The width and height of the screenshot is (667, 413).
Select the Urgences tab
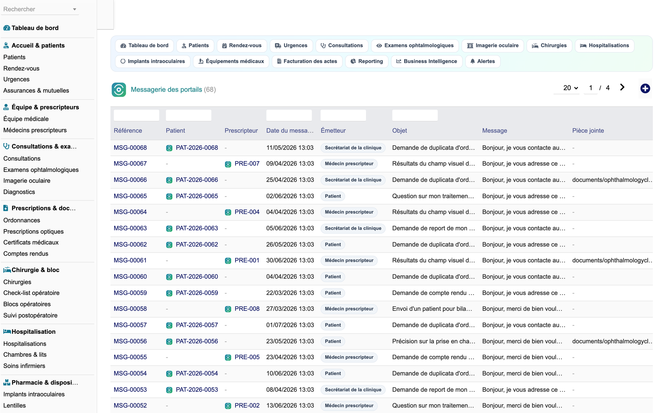291,46
